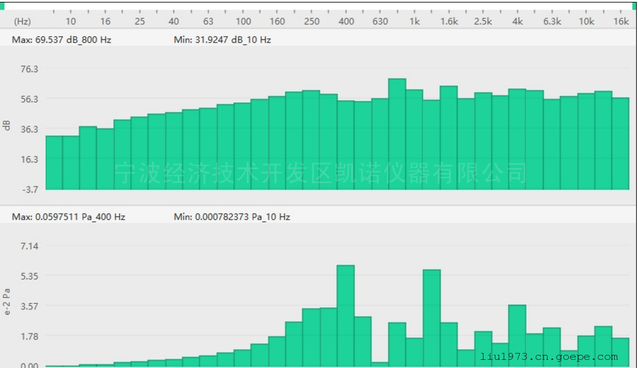Click the Min: 0.000782373 Pa_10 Hz readout
This screenshot has width=638, height=368.
(232, 217)
